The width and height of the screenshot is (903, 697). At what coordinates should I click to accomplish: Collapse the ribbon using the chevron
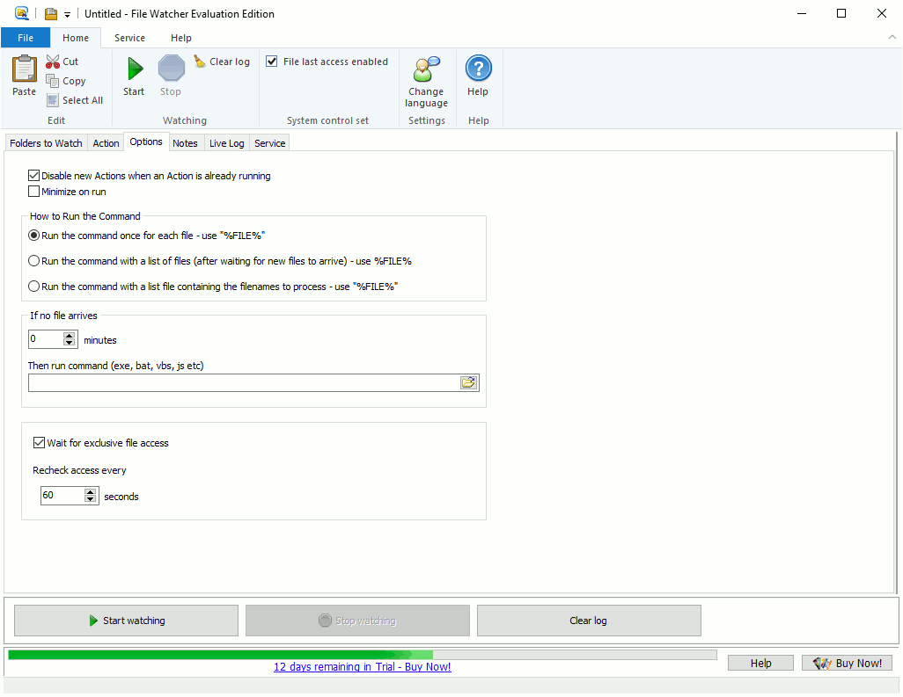click(x=892, y=38)
